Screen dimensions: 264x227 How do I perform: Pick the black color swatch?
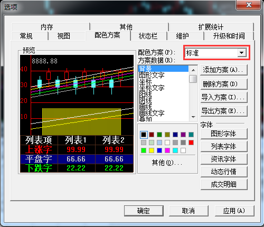coord(144,135)
